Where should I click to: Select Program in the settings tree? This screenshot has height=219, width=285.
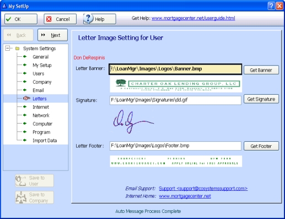(x=41, y=132)
